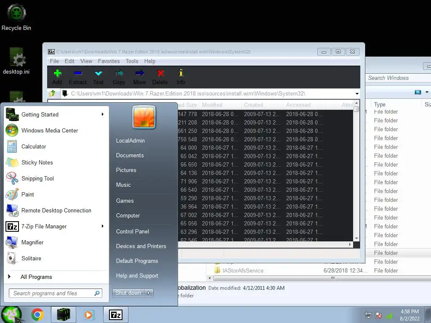431x323 pixels.
Task: Go up one folder level in 7-Zip
Action: pos(52,93)
